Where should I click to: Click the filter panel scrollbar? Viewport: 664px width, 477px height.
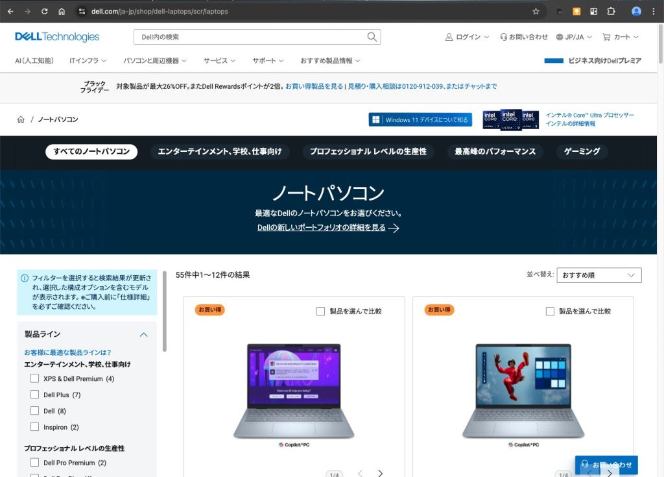pyautogui.click(x=164, y=312)
